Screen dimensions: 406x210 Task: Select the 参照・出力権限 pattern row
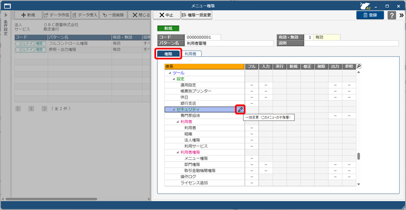82,49
